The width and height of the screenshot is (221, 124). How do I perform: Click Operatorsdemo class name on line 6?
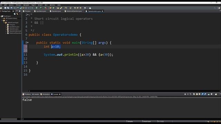[x=65, y=34]
